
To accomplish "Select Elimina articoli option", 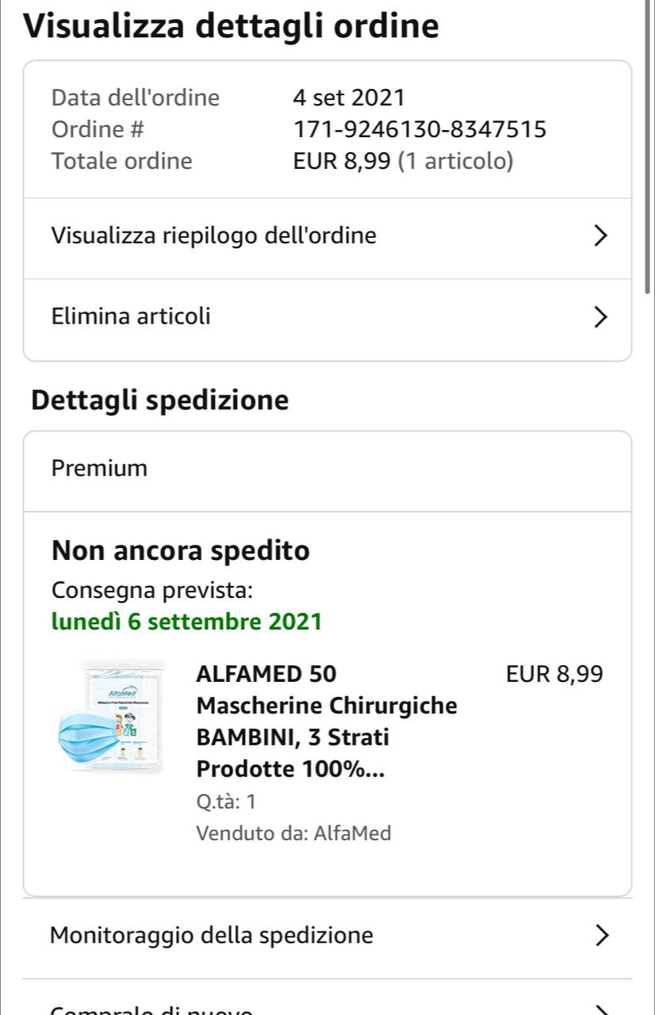I will pyautogui.click(x=327, y=317).
